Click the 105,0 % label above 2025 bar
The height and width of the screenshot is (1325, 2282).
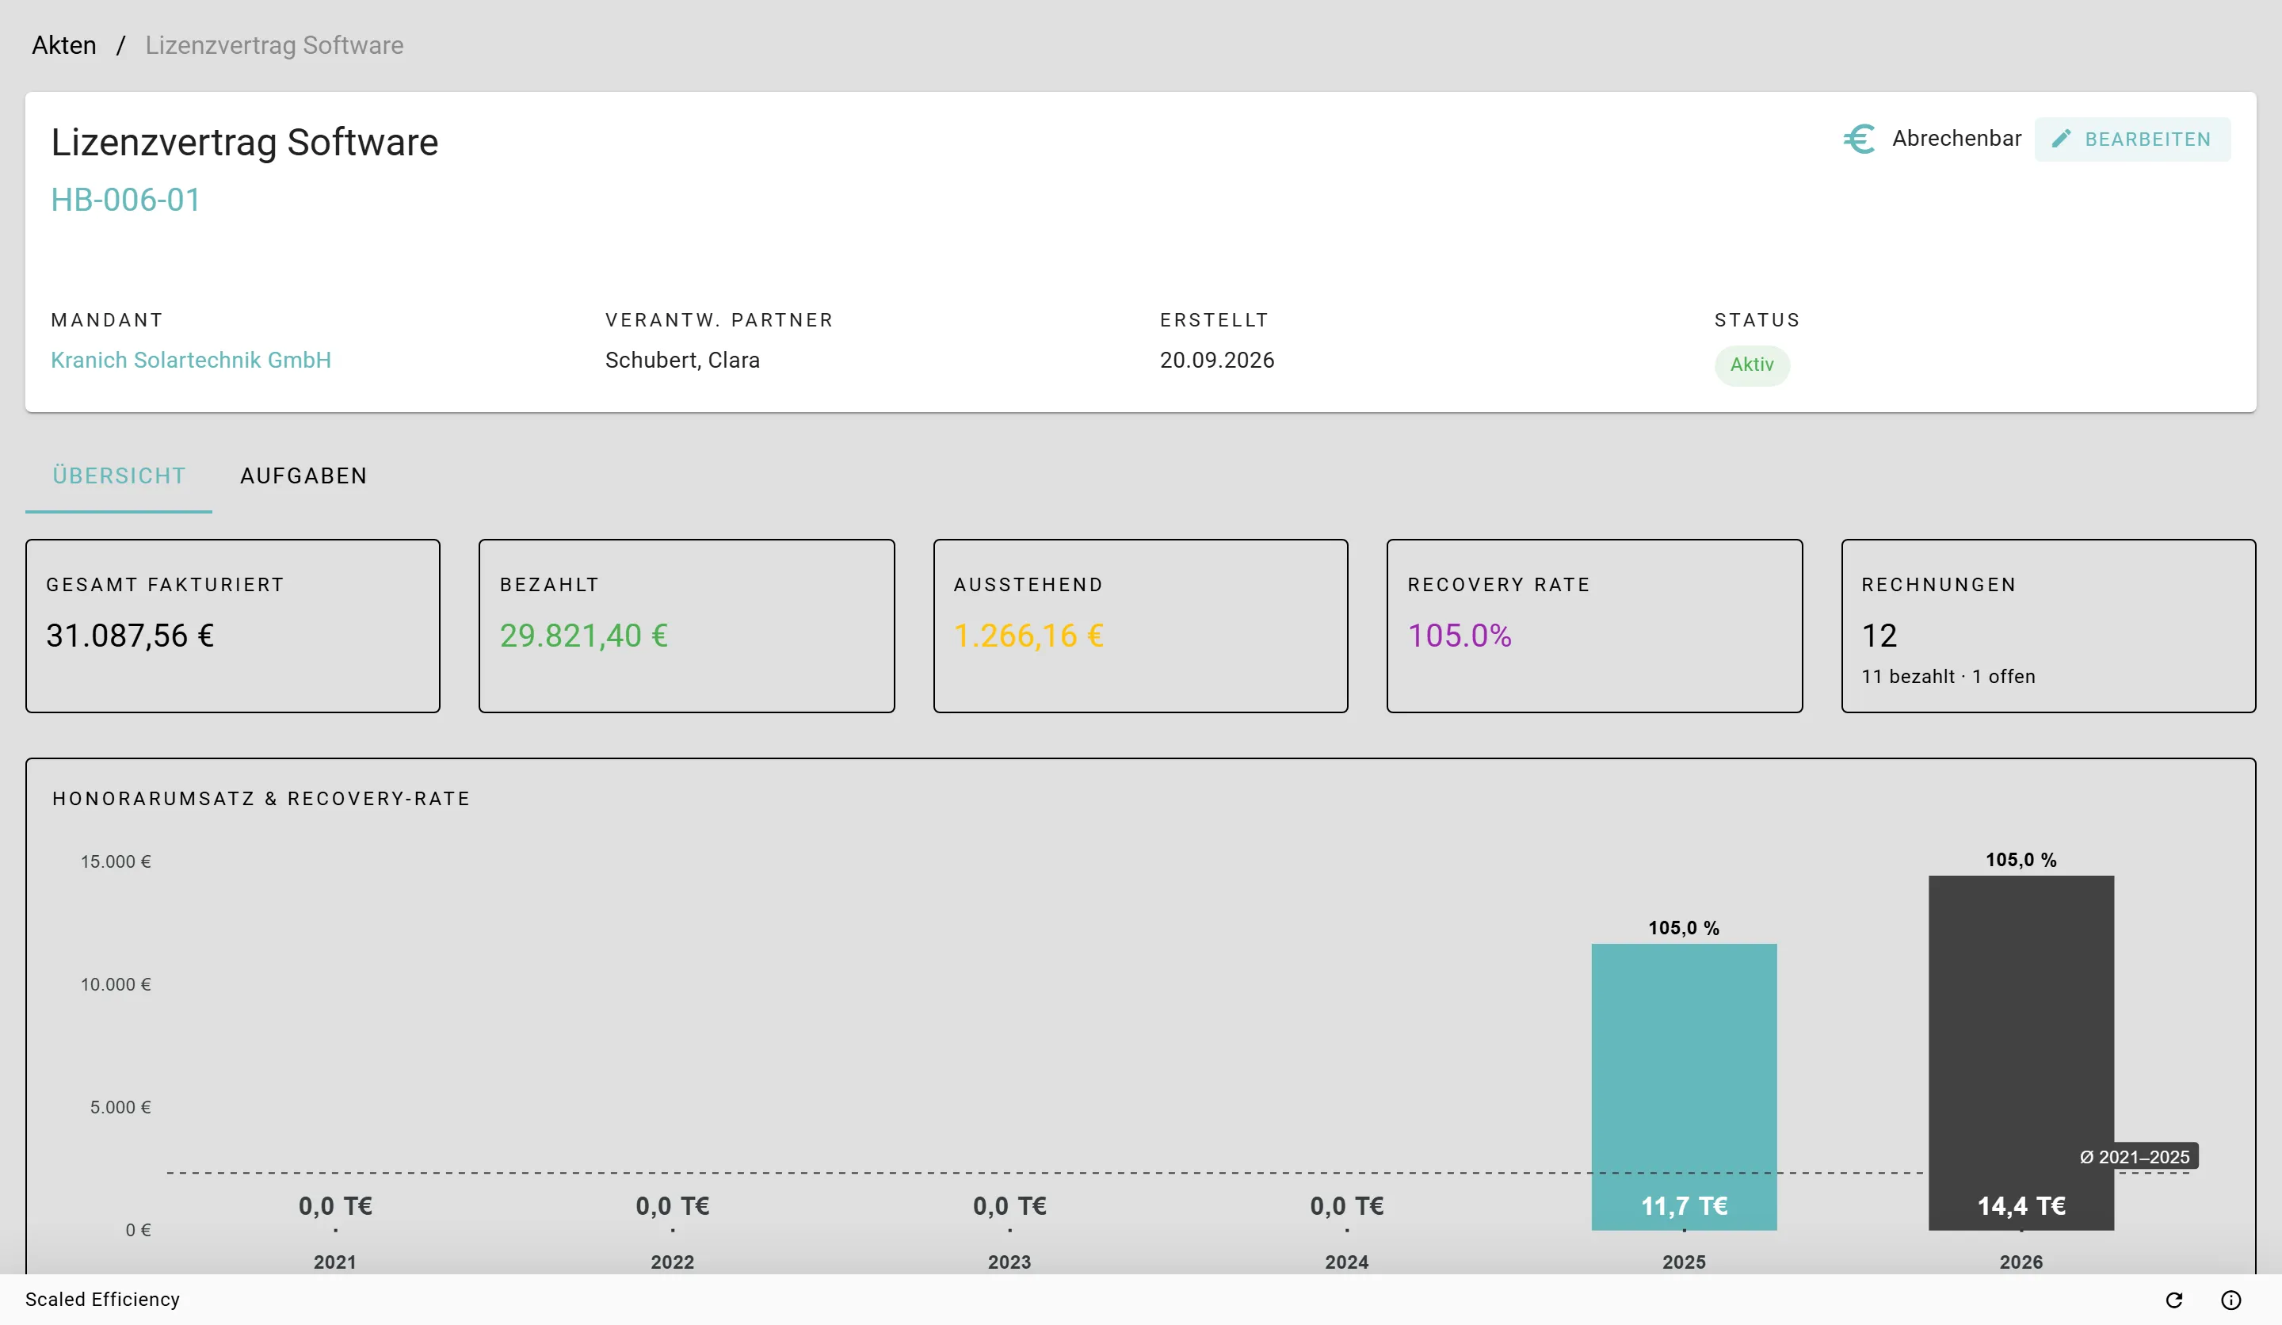pyautogui.click(x=1684, y=928)
